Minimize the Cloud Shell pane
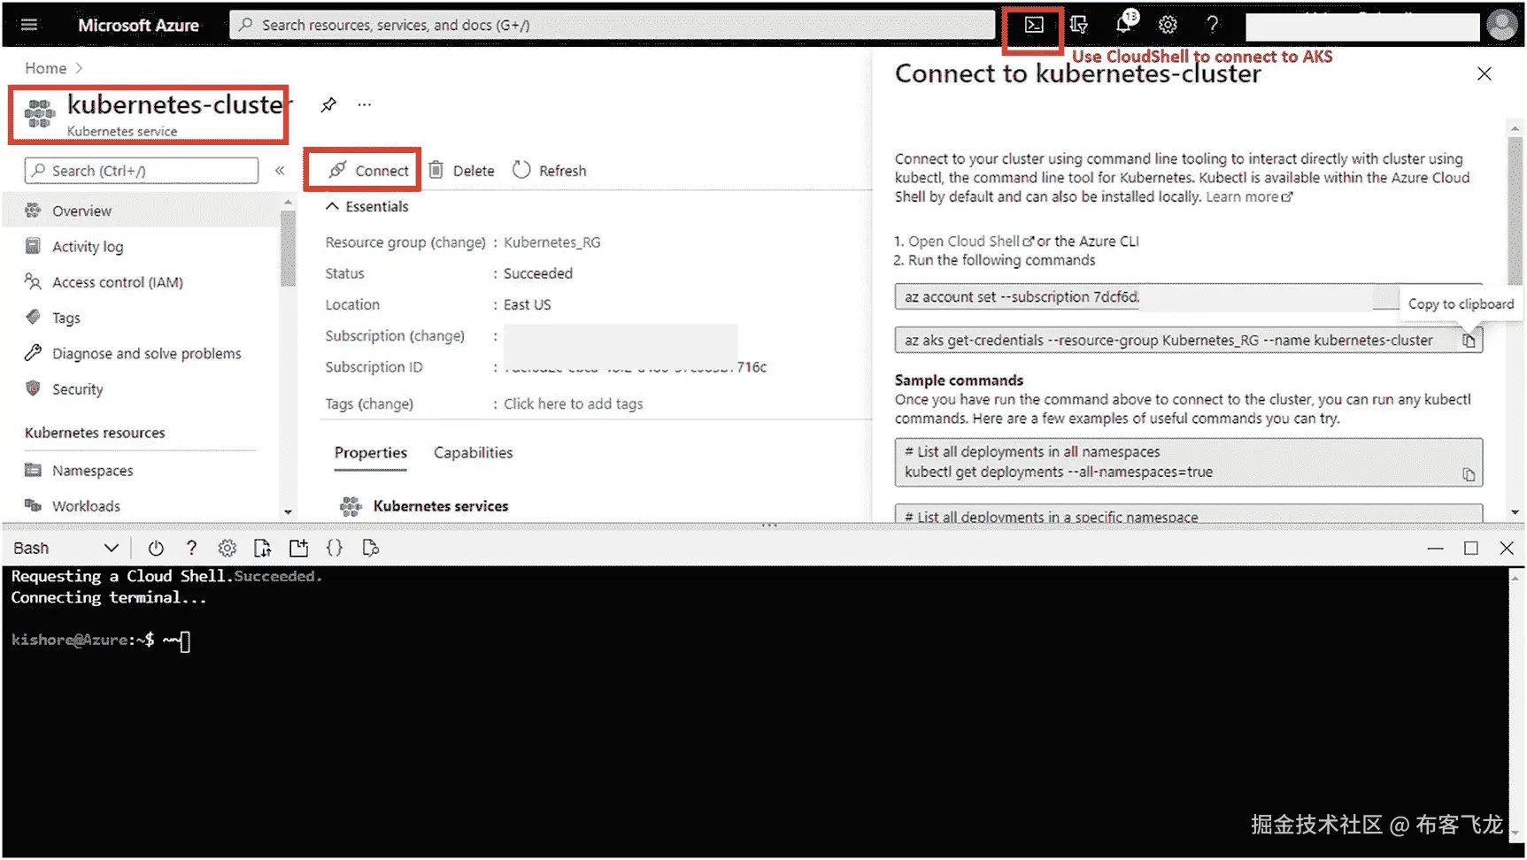The width and height of the screenshot is (1527, 860). [x=1435, y=549]
